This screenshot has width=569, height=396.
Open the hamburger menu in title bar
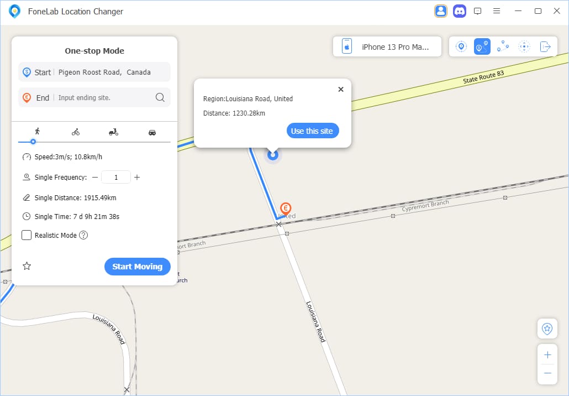click(497, 11)
